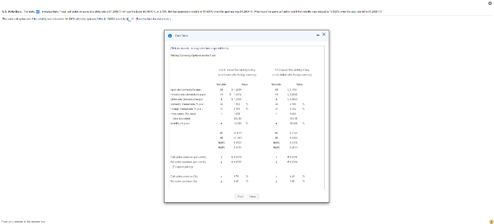494x224 pixels.
Task: Close the Data Table dialog
Action: click(x=324, y=34)
